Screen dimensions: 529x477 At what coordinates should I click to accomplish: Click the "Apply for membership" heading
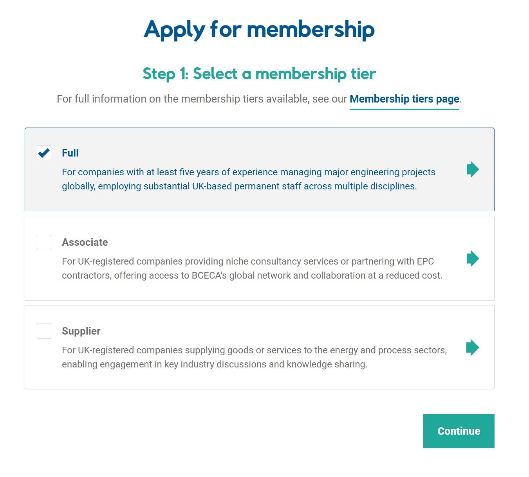[259, 29]
